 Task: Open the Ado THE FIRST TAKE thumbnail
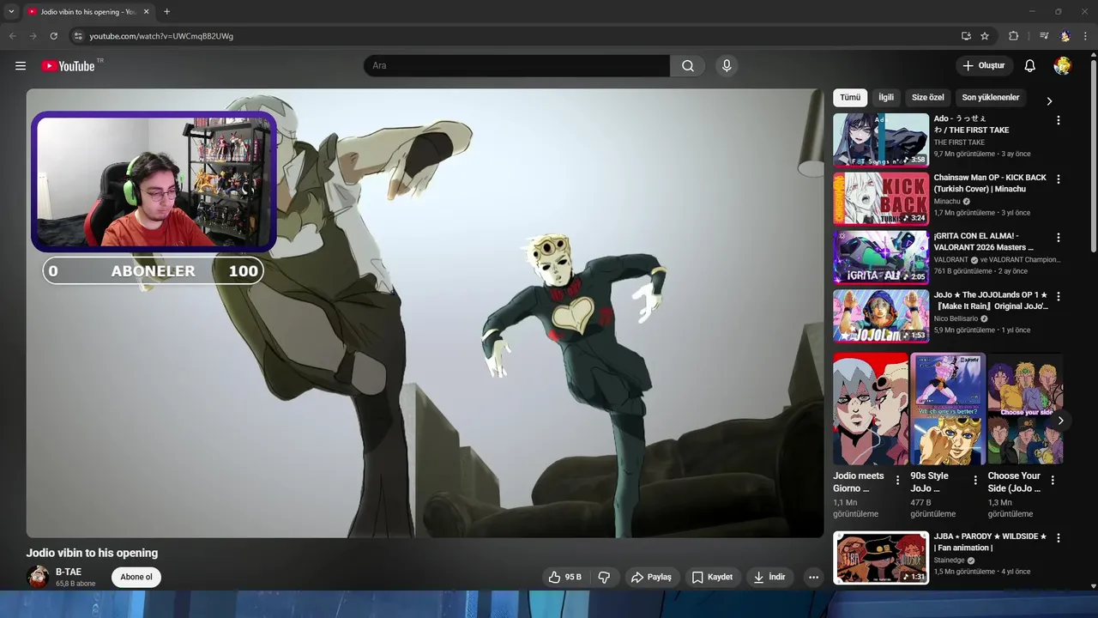(881, 140)
